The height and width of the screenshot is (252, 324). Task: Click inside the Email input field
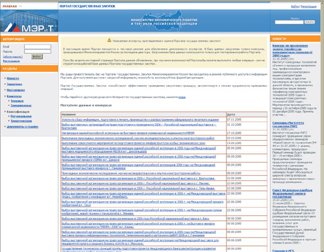click(38, 46)
